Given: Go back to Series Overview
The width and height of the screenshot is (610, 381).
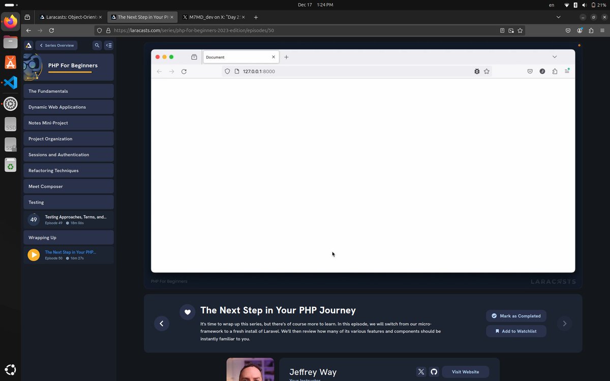Looking at the screenshot, I should (x=56, y=45).
